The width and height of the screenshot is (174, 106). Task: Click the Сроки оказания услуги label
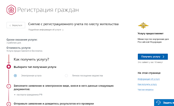[x=22, y=40]
